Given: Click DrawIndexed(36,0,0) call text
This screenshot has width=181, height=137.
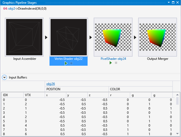Looking at the screenshot, I should (x=32, y=9).
